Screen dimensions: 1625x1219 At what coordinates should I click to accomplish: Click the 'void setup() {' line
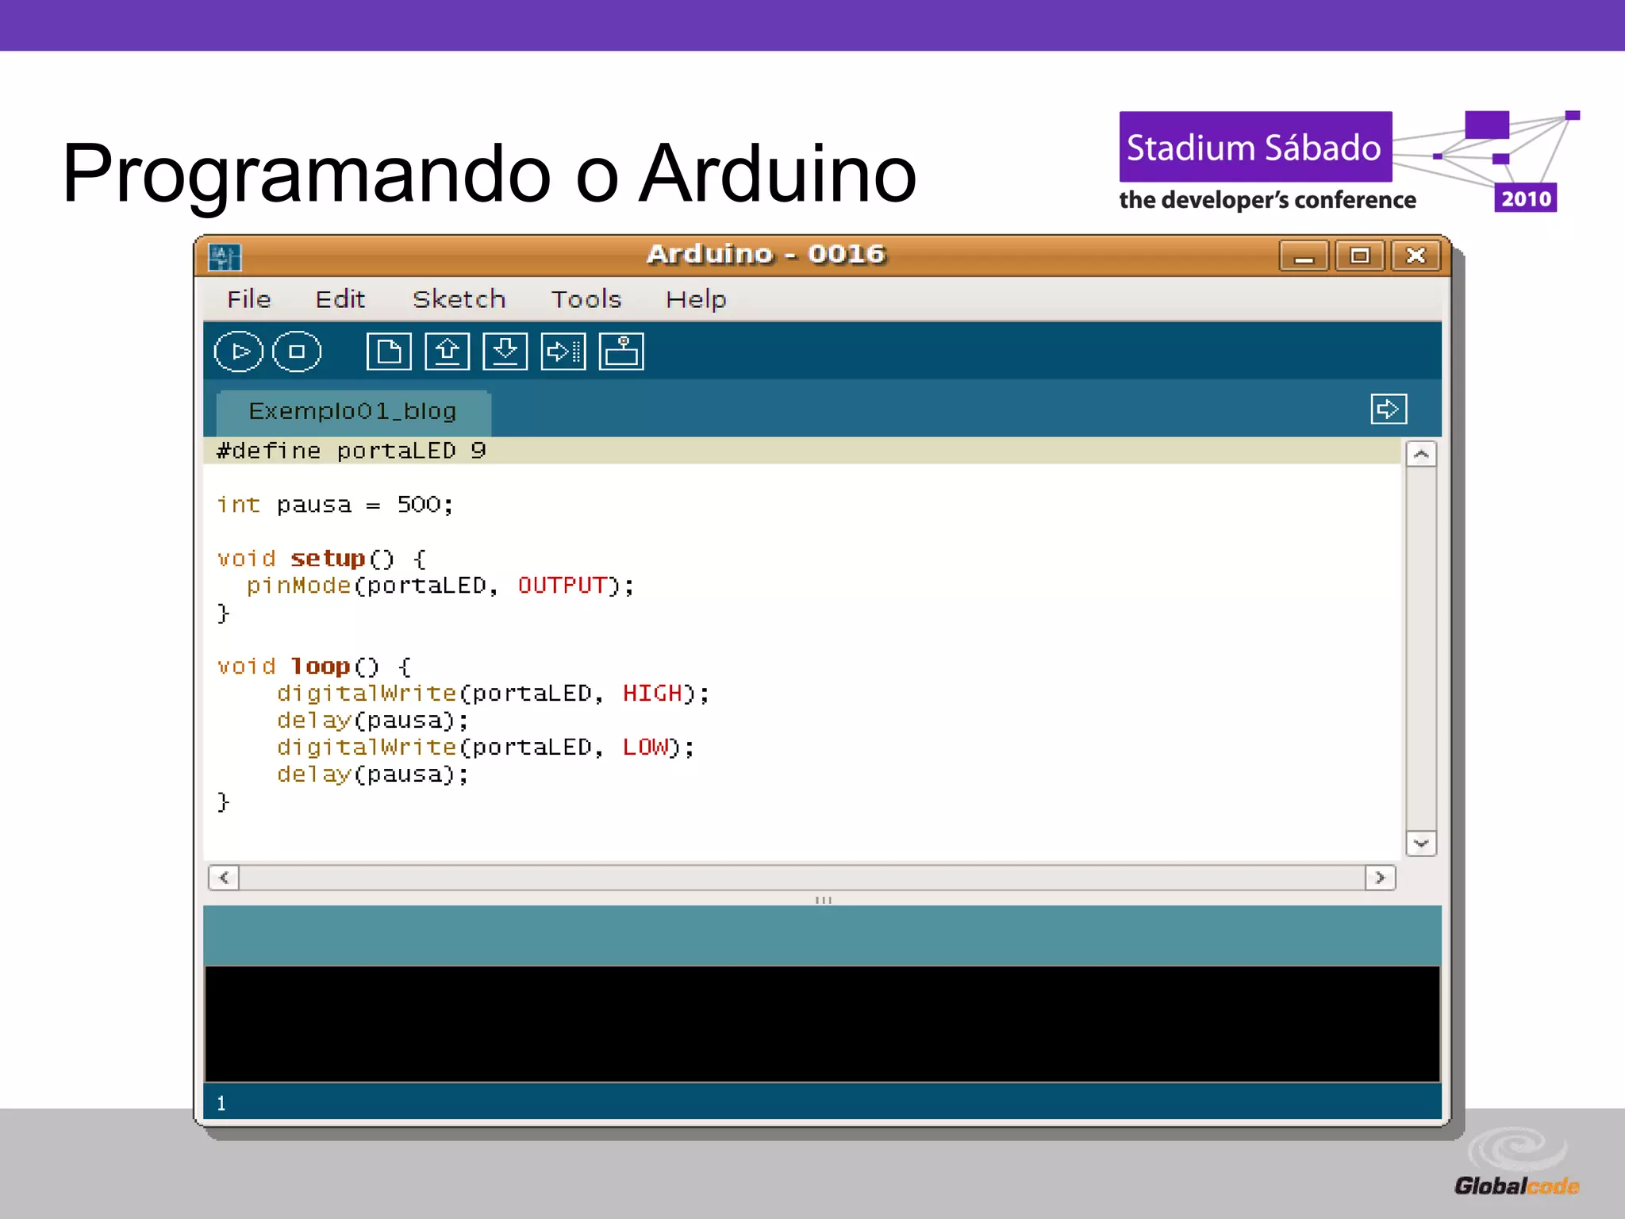pyautogui.click(x=321, y=559)
